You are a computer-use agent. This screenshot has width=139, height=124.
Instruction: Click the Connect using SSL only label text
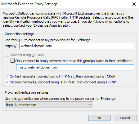click(x=27, y=55)
